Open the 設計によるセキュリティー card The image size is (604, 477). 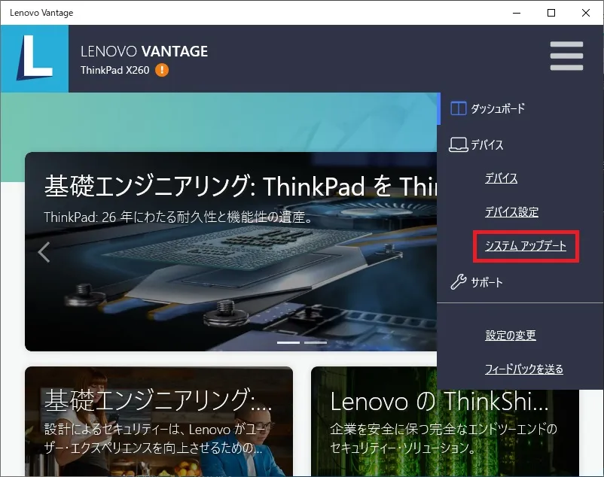click(x=159, y=421)
